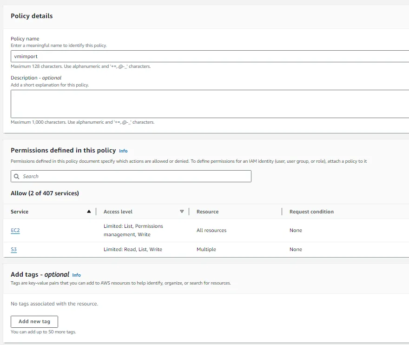Click the Request condition column header
The height and width of the screenshot is (345, 409).
(x=311, y=212)
